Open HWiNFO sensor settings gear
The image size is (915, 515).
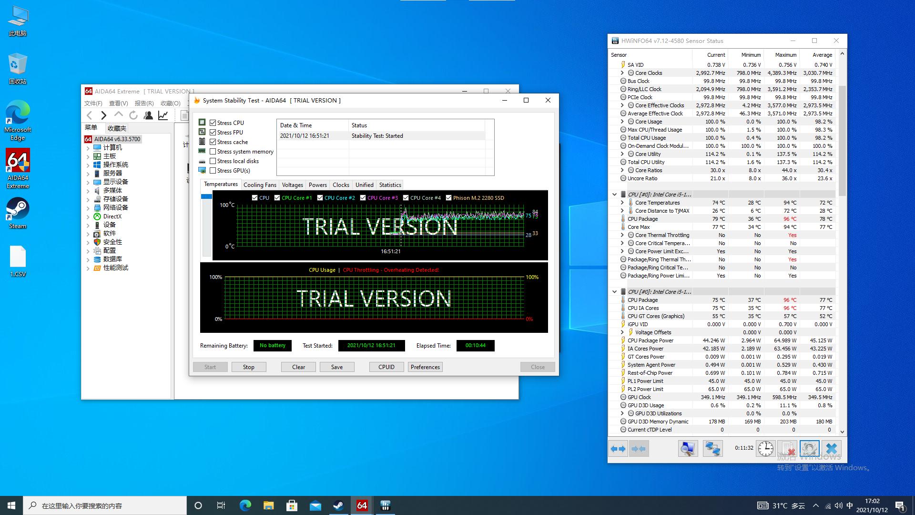point(809,449)
